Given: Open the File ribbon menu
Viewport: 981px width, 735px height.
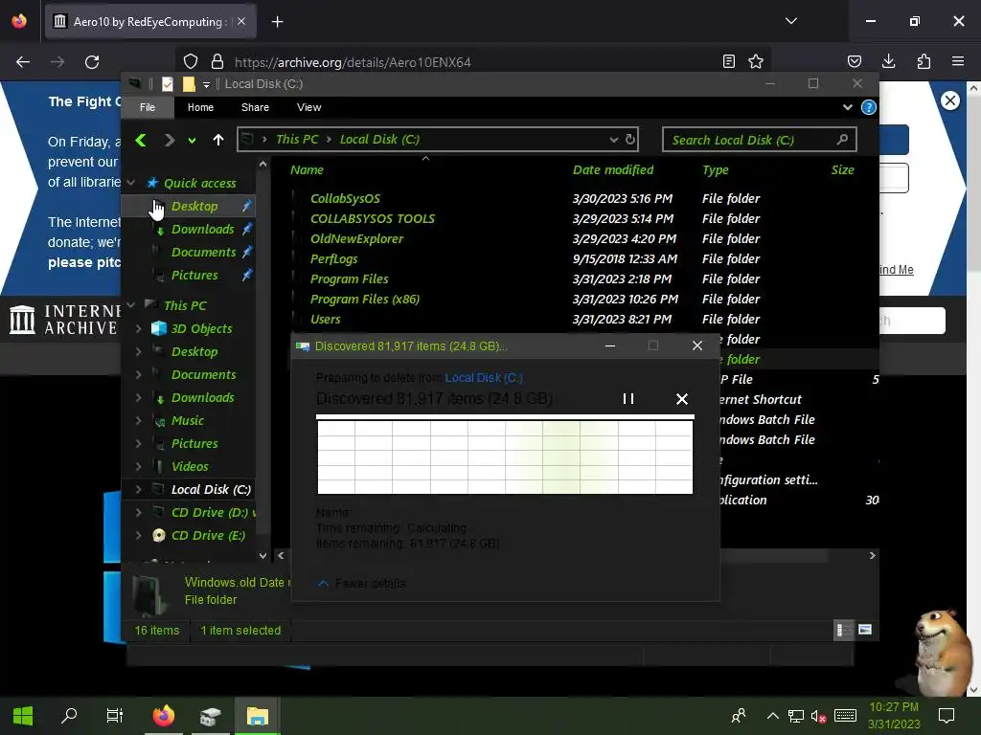Looking at the screenshot, I should 148,107.
